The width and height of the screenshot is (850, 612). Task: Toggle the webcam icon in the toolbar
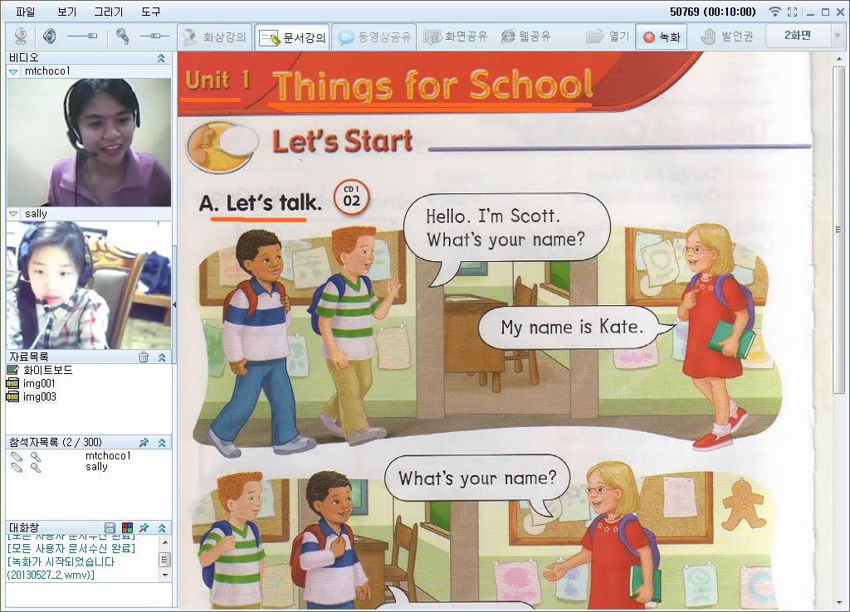pyautogui.click(x=21, y=36)
